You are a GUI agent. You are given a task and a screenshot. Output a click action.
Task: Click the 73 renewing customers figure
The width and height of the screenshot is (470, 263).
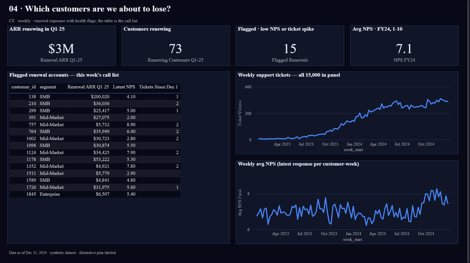point(175,49)
